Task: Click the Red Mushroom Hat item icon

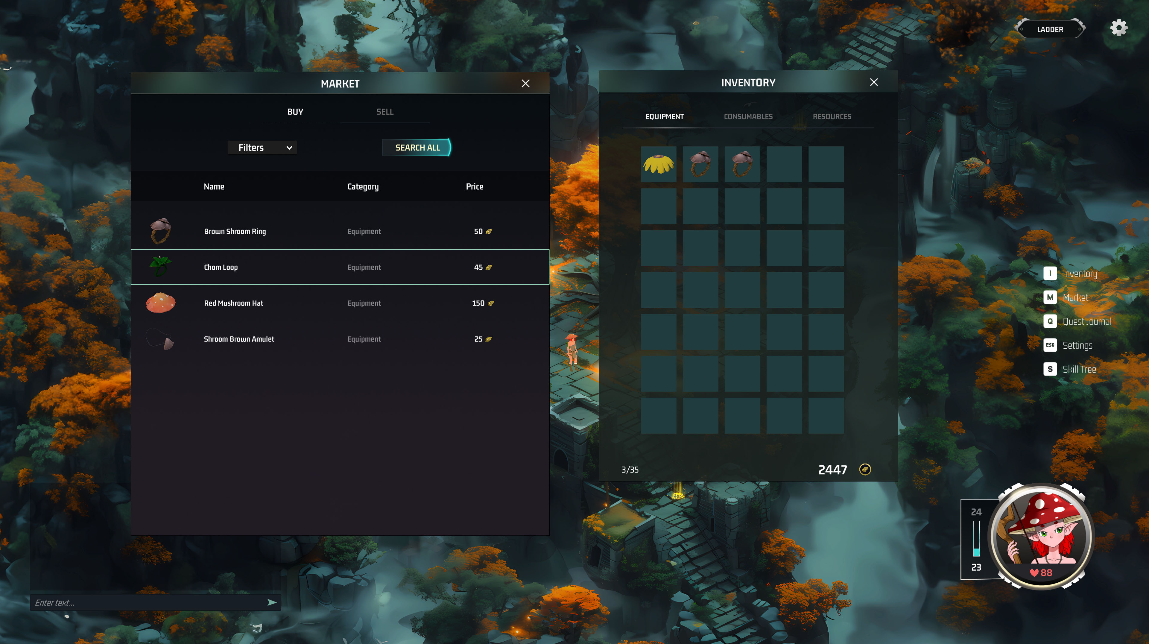Action: click(161, 303)
